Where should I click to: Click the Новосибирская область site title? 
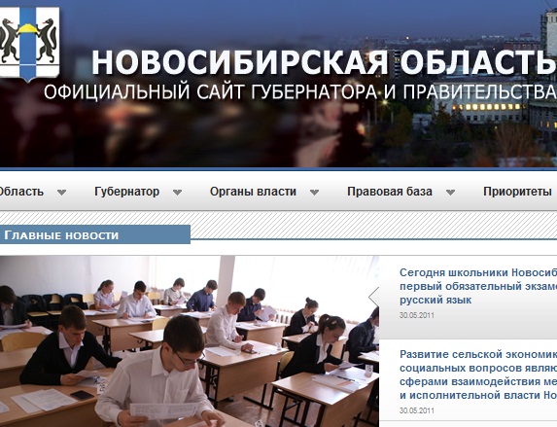324,62
